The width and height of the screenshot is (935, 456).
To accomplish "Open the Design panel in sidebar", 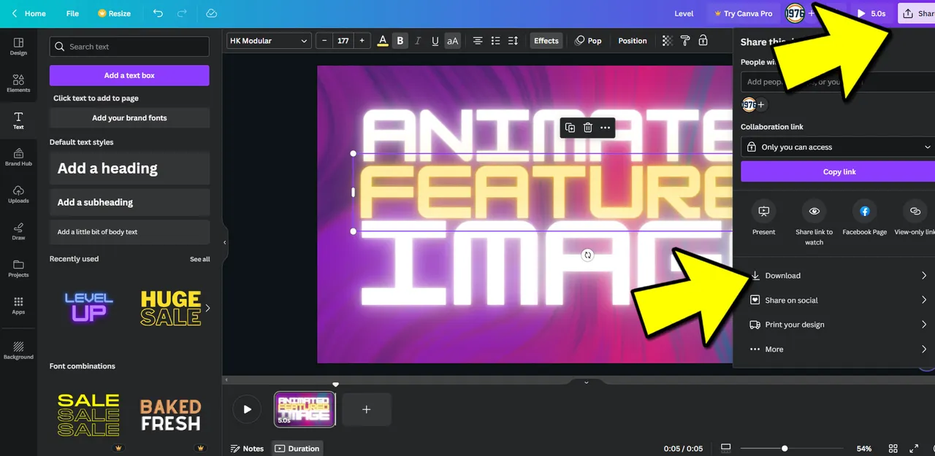I will click(x=18, y=47).
